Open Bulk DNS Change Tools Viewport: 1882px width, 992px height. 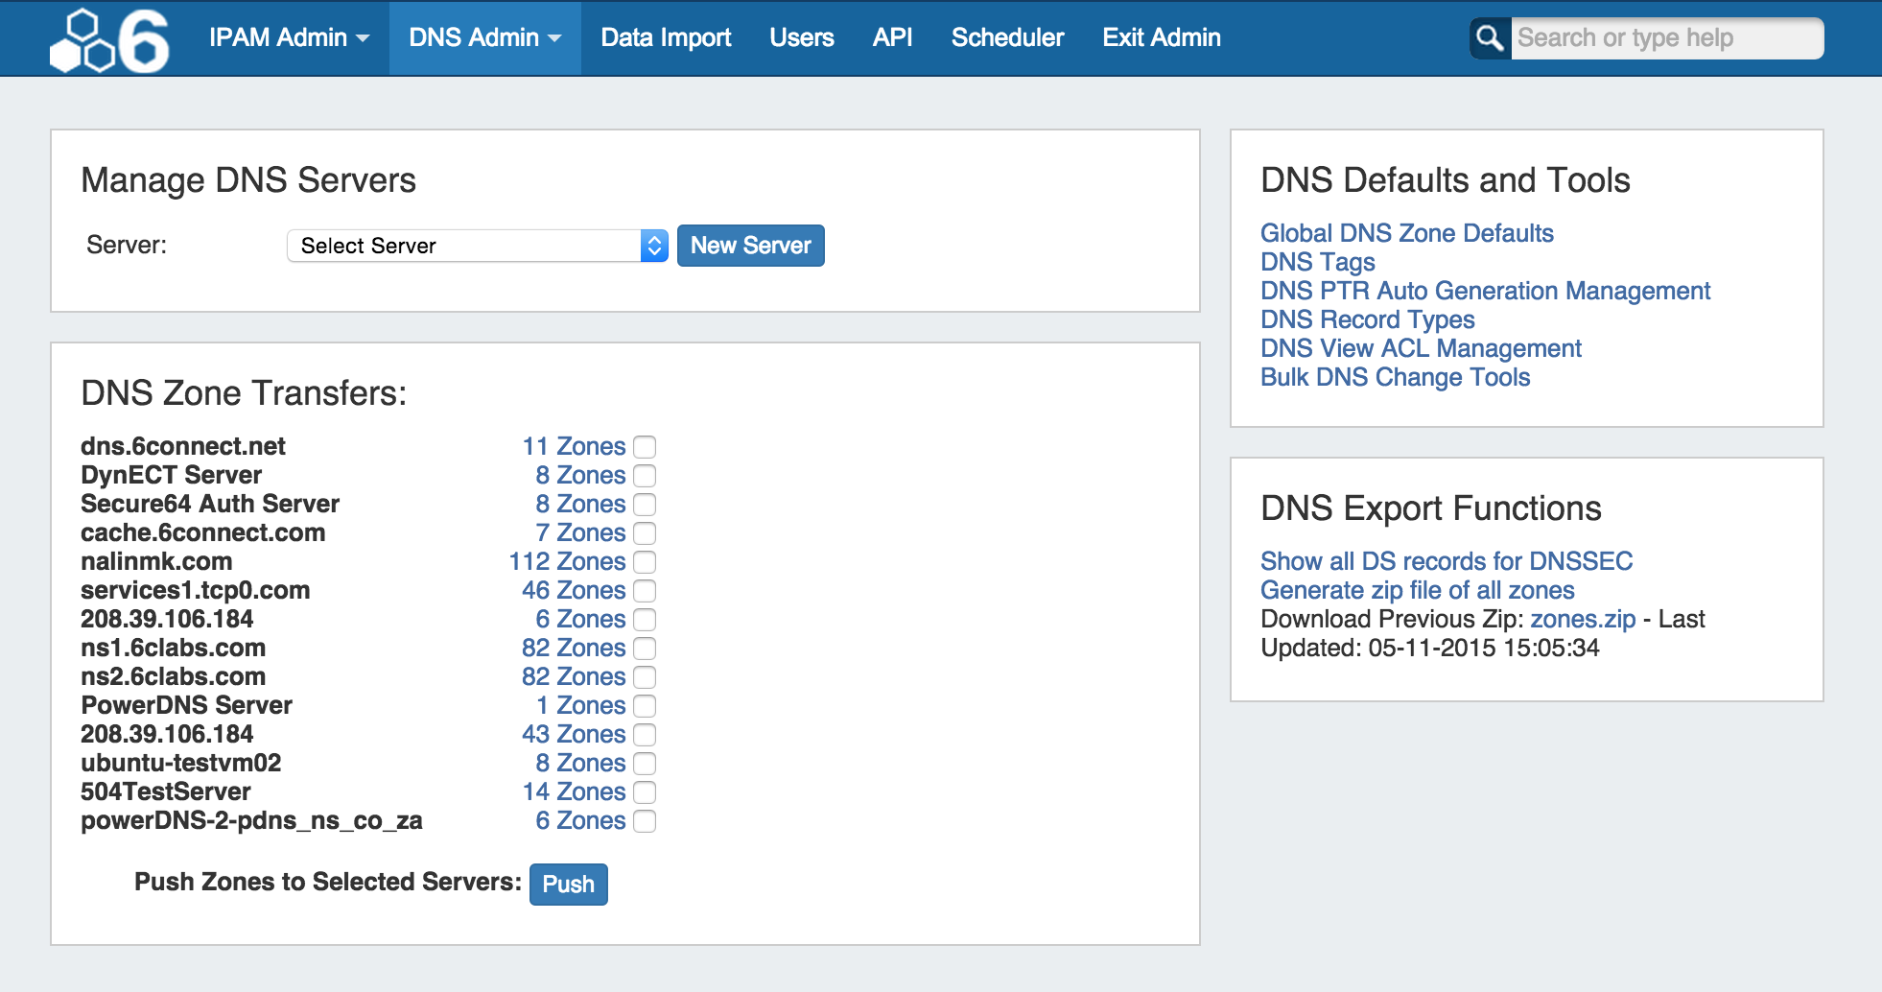[x=1395, y=377]
